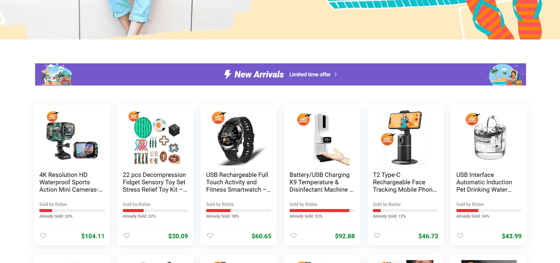This screenshot has width=560, height=263.
Task: Click free shipping badge on smartwatch
Action: point(219,118)
